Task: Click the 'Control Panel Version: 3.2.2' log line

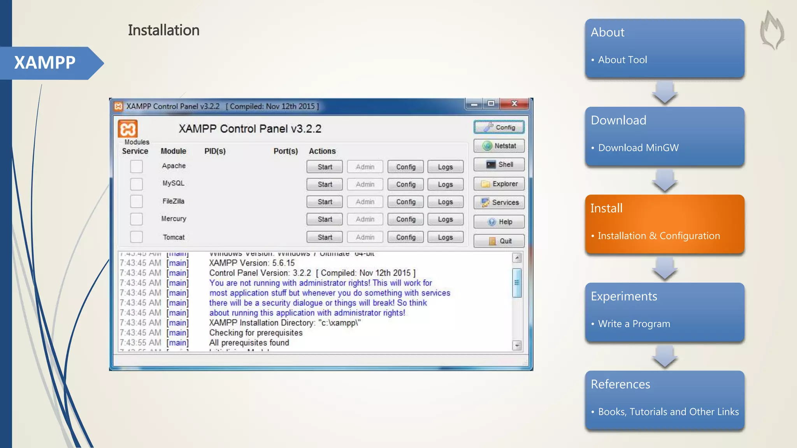Action: point(312,273)
